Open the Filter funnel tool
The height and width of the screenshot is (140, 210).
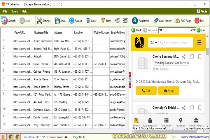click(x=103, y=21)
